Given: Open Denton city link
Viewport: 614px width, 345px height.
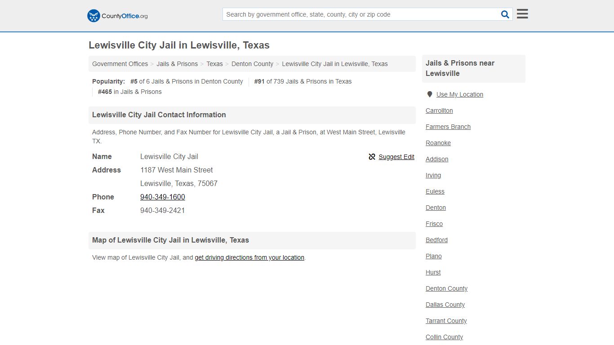Looking at the screenshot, I should [x=436, y=208].
